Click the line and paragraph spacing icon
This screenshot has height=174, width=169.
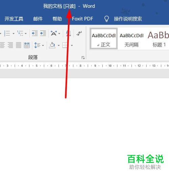click(x=37, y=45)
